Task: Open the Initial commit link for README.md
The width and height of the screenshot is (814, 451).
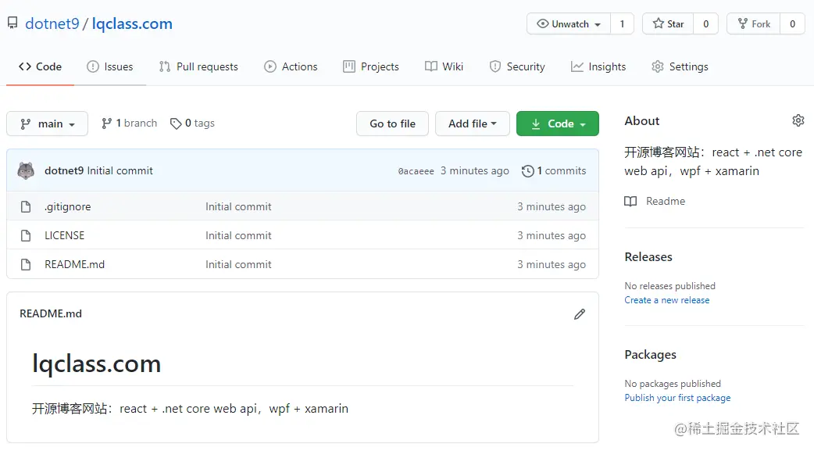Action: click(x=238, y=264)
